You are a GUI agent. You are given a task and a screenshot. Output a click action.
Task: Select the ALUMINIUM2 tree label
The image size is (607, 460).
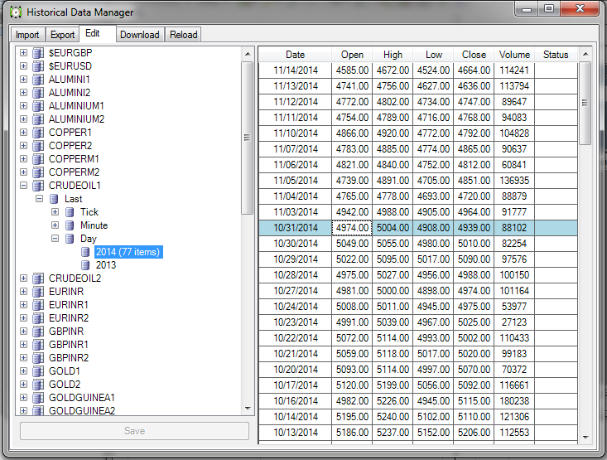76,119
